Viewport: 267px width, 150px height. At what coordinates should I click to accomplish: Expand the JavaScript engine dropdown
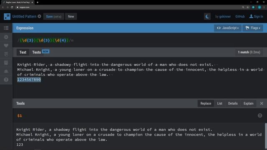[x=228, y=28]
